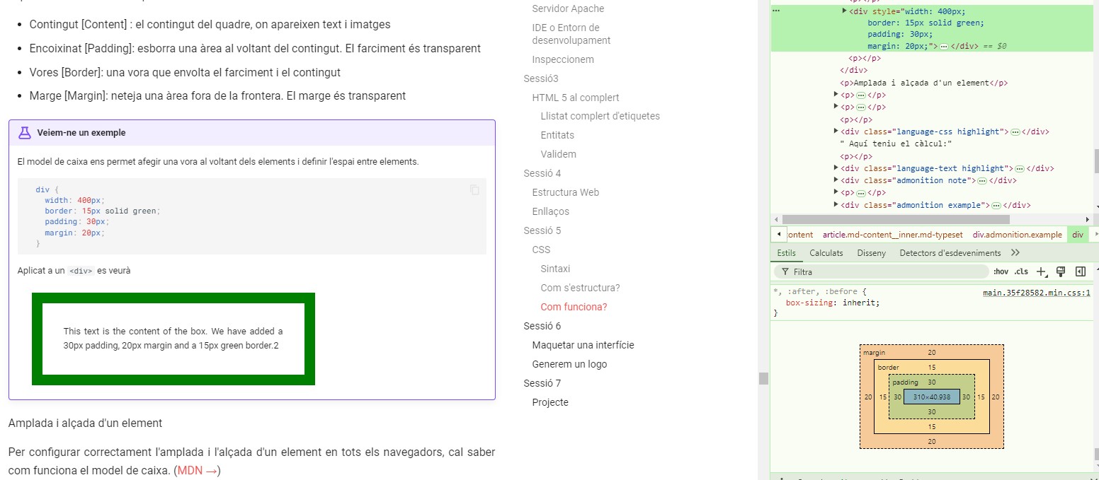Viewport: 1099px width, 480px height.
Task: Expand the admonition note div node
Action: pyautogui.click(x=836, y=180)
